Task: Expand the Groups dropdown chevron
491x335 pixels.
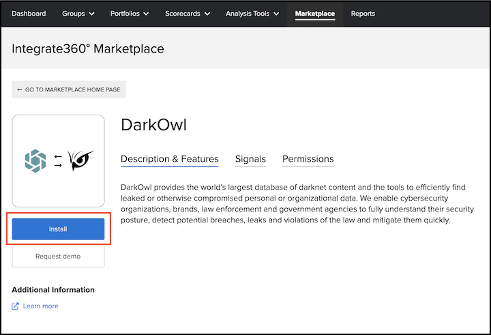Action: point(91,14)
